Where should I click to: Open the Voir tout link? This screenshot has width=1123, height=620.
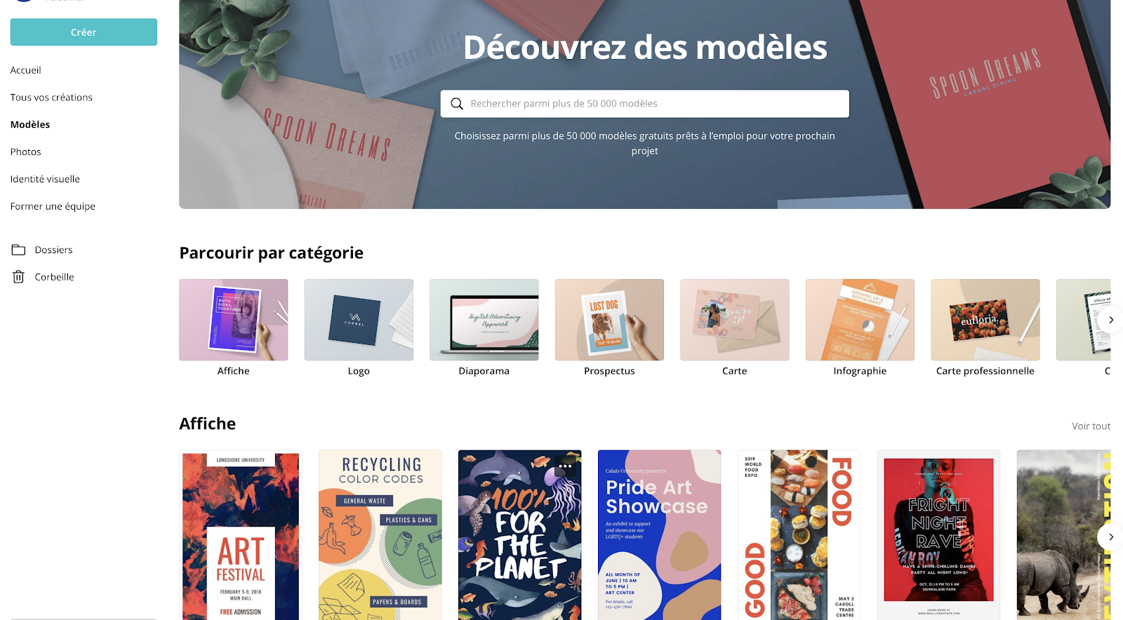tap(1091, 426)
